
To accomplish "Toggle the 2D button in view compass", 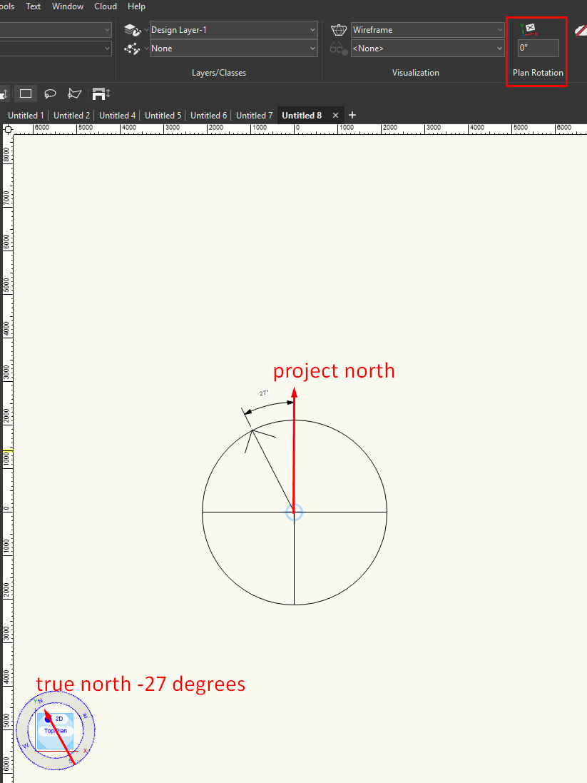I will [x=59, y=719].
